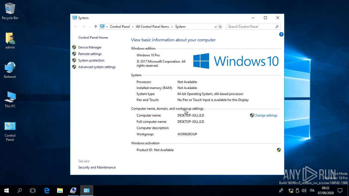Click ITA input language indicator
The height and width of the screenshot is (196, 349).
(x=312, y=191)
